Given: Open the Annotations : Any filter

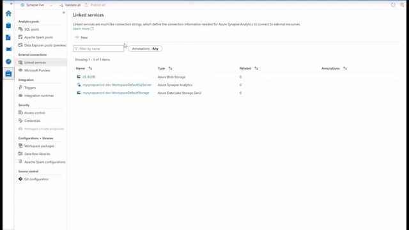Looking at the screenshot, I should pyautogui.click(x=145, y=49).
